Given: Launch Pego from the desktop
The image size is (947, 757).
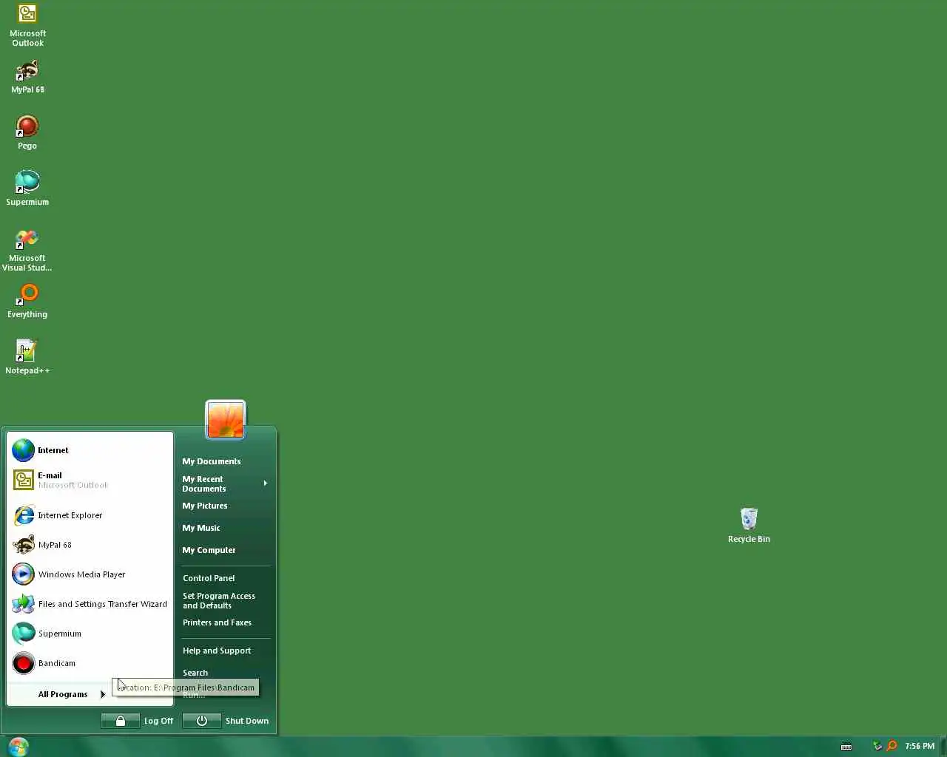Looking at the screenshot, I should tap(27, 133).
